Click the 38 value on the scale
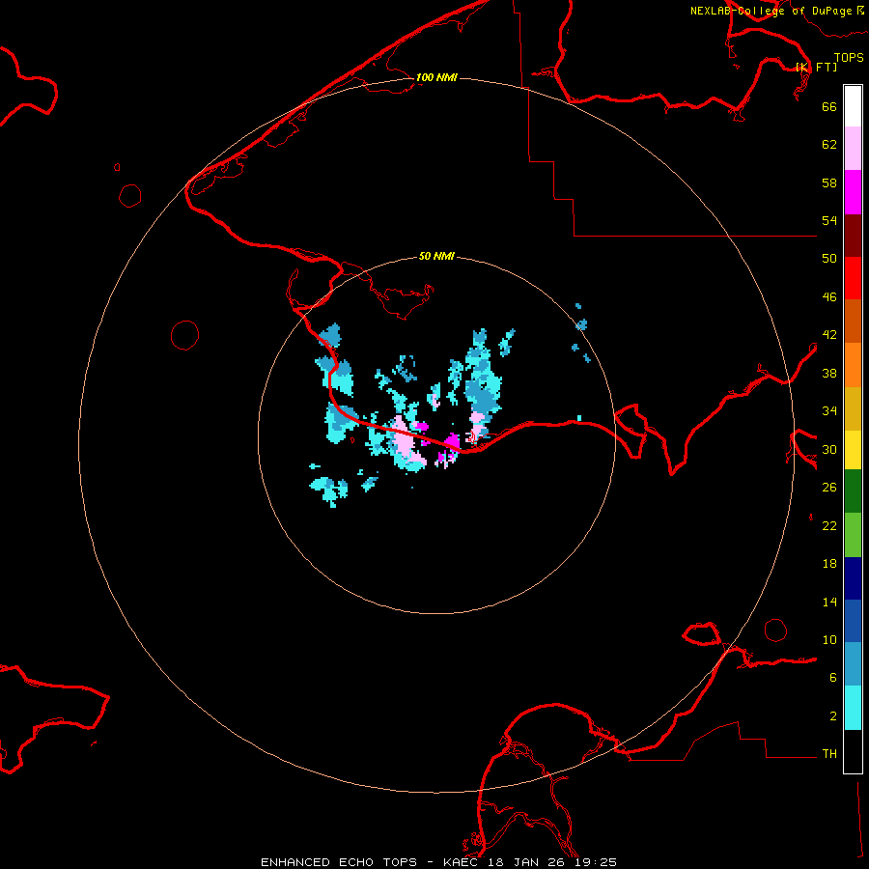Image resolution: width=869 pixels, height=869 pixels. click(x=829, y=373)
